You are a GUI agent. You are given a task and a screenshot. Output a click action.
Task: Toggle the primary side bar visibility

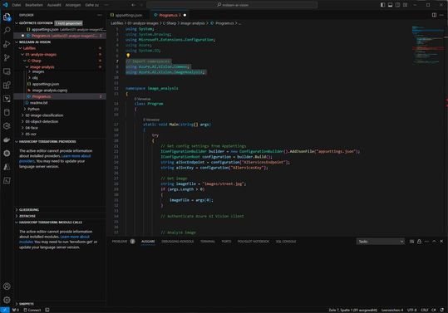pyautogui.click(x=382, y=5)
